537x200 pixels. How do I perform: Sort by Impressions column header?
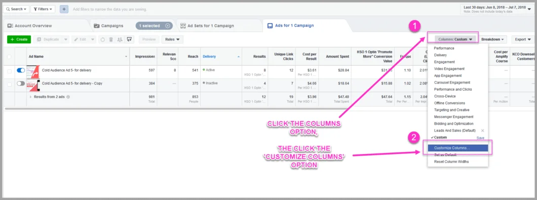tap(143, 57)
